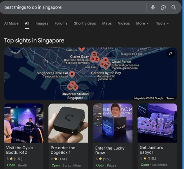The width and height of the screenshot is (184, 169).
Task: Expand the map to fullscreen
Action: pyautogui.click(x=170, y=54)
